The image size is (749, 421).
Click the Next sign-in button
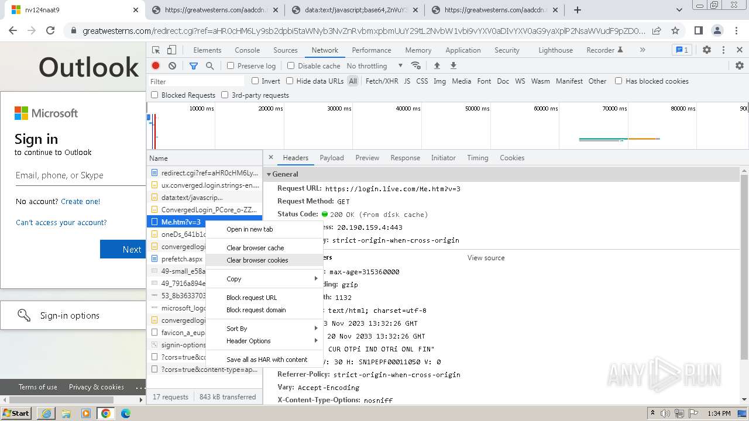coord(123,249)
